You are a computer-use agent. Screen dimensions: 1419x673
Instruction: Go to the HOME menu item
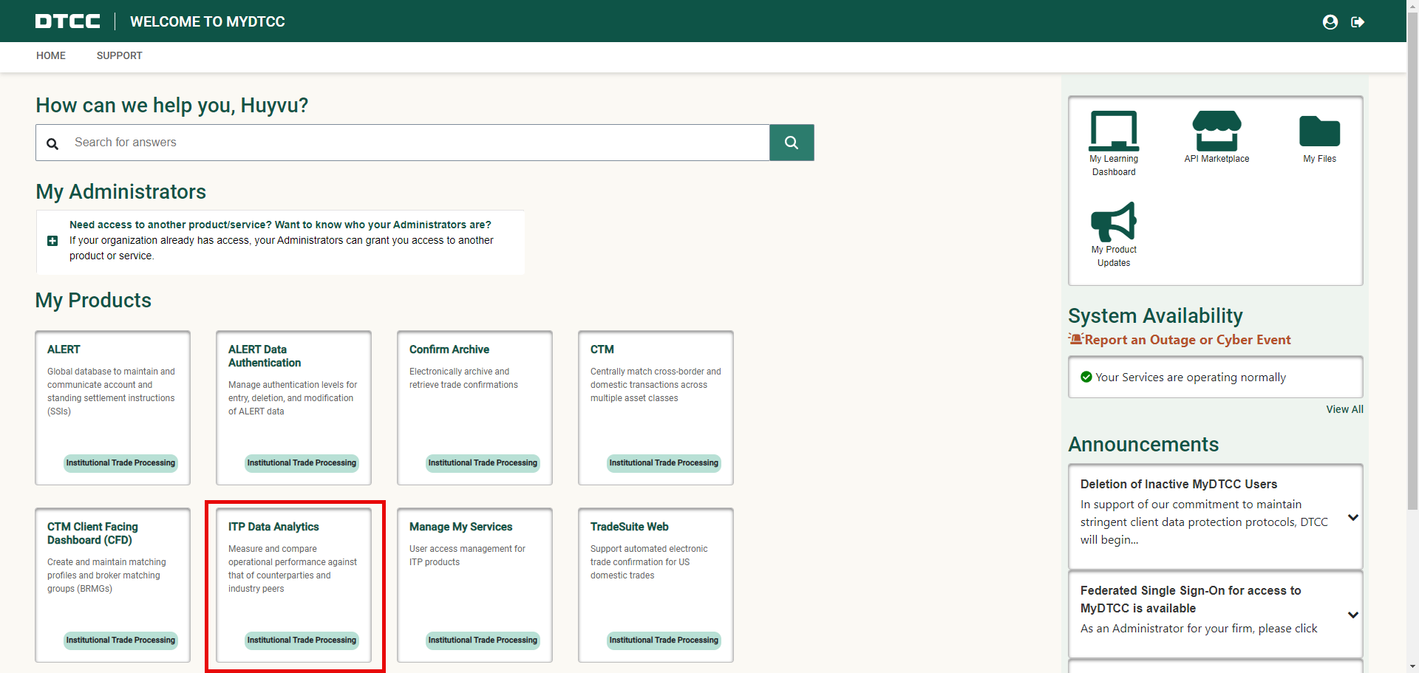click(51, 55)
